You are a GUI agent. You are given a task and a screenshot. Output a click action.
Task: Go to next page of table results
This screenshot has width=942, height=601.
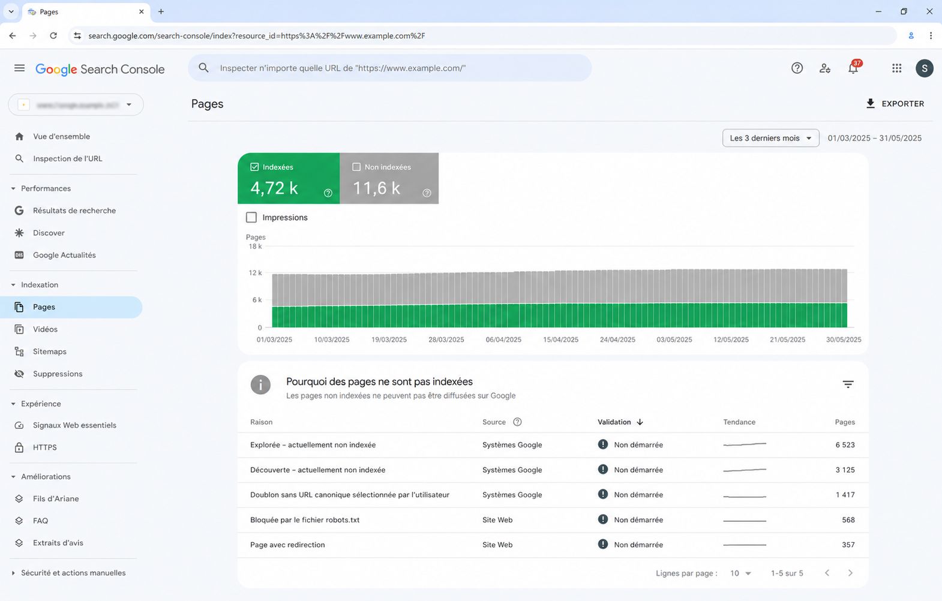[850, 573]
